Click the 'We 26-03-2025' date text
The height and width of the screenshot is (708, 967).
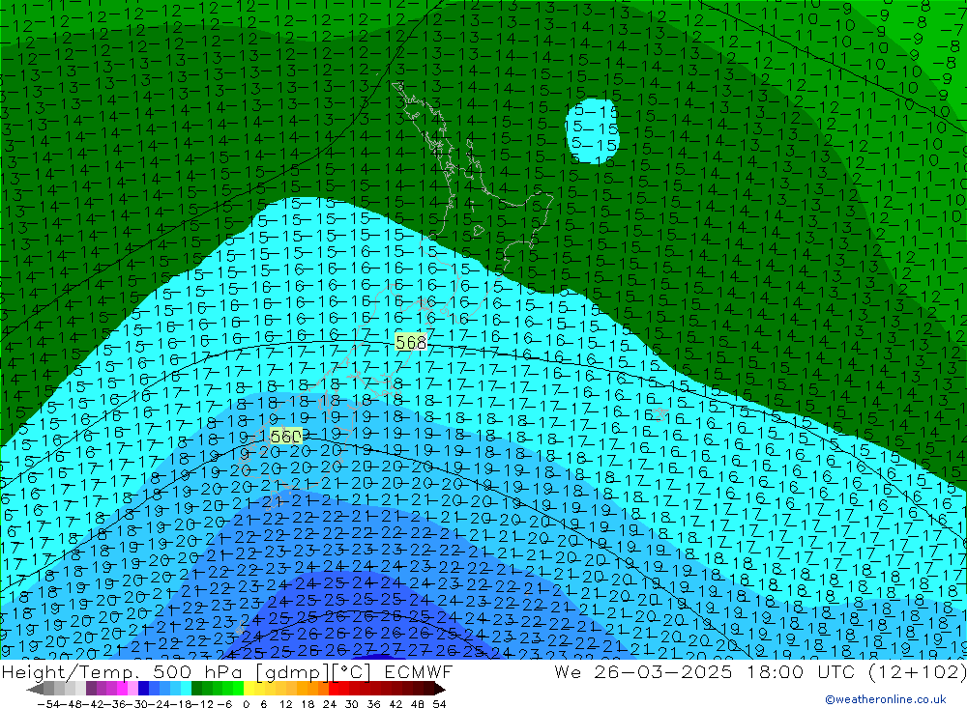(643, 671)
